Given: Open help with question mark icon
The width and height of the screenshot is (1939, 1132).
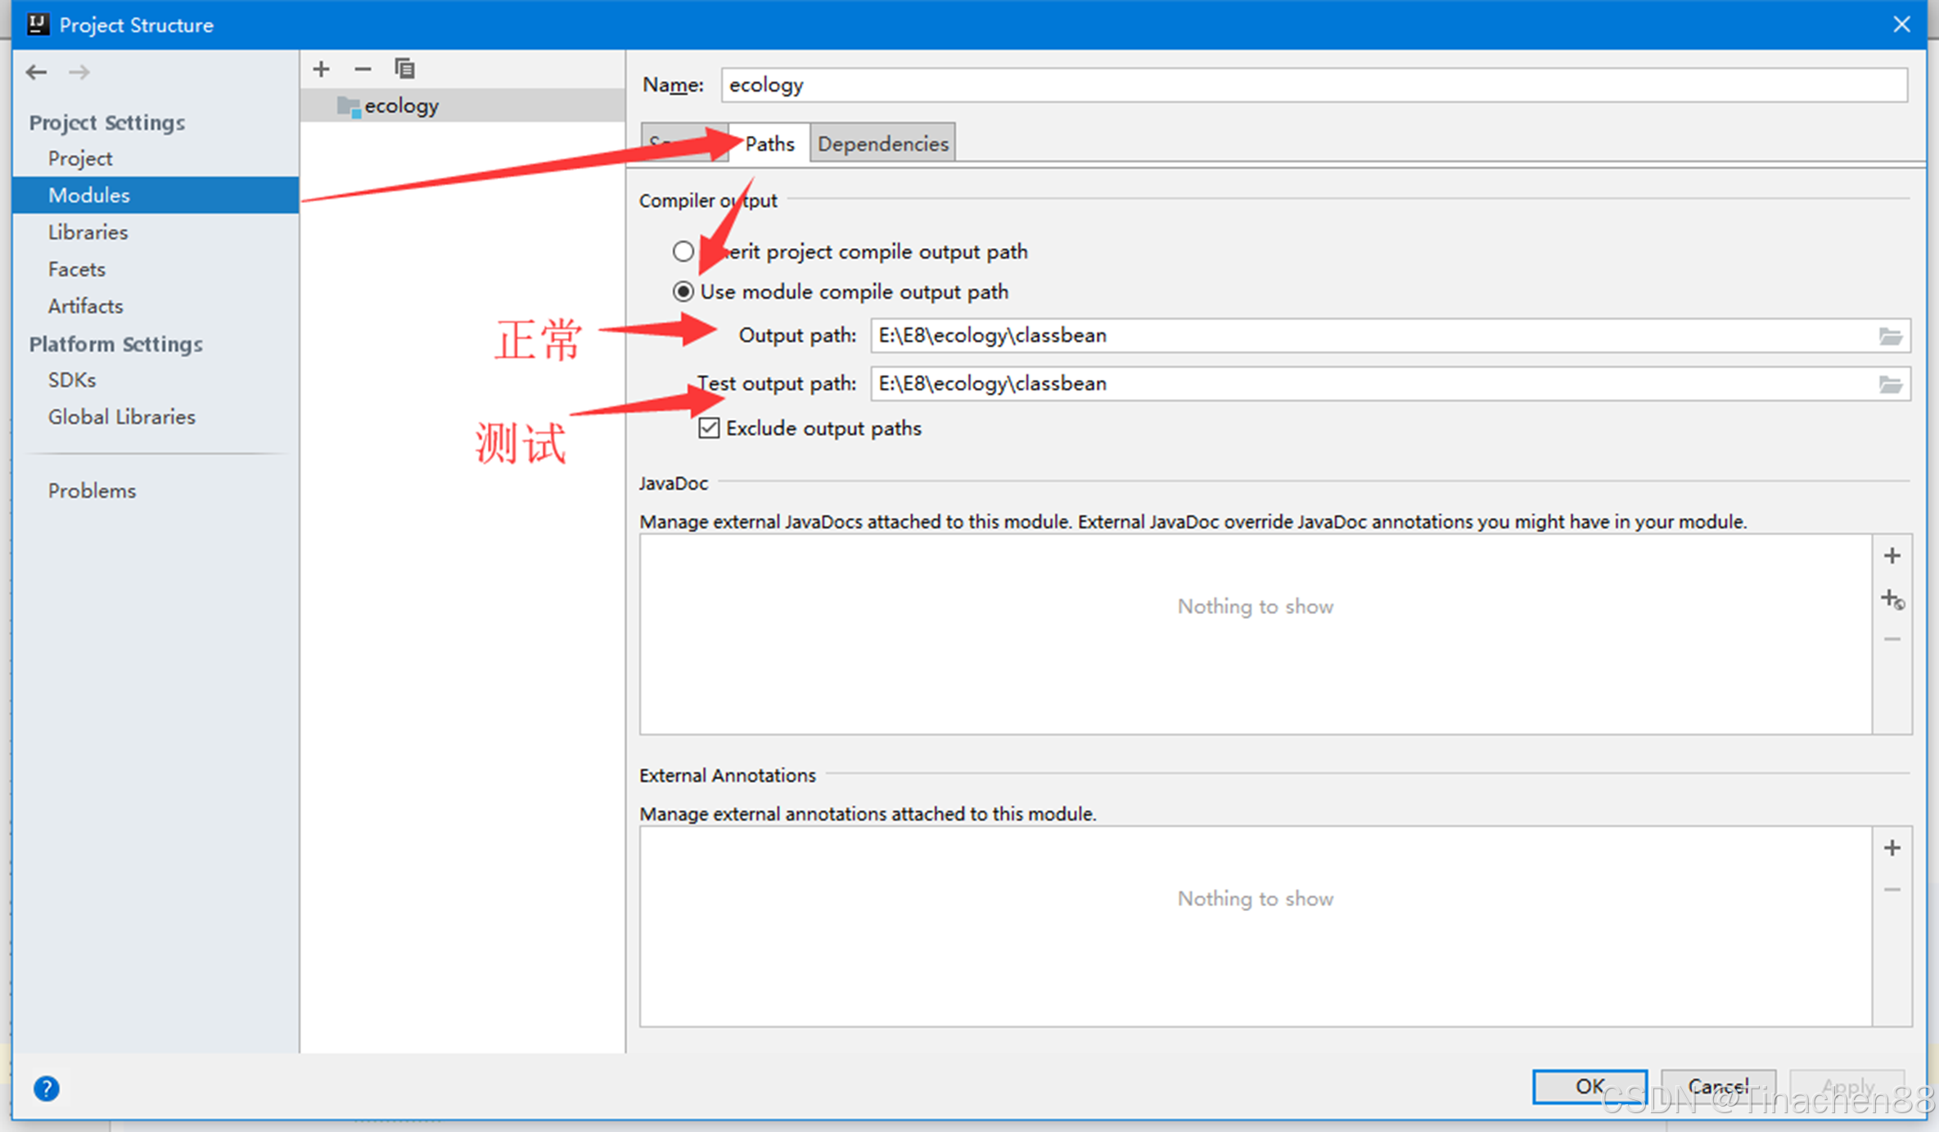Looking at the screenshot, I should point(47,1088).
